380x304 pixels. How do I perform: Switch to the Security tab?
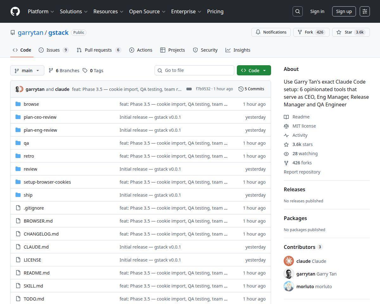[205, 50]
